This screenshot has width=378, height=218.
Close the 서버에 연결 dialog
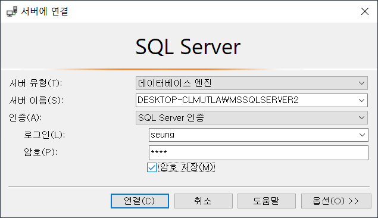tap(365, 11)
